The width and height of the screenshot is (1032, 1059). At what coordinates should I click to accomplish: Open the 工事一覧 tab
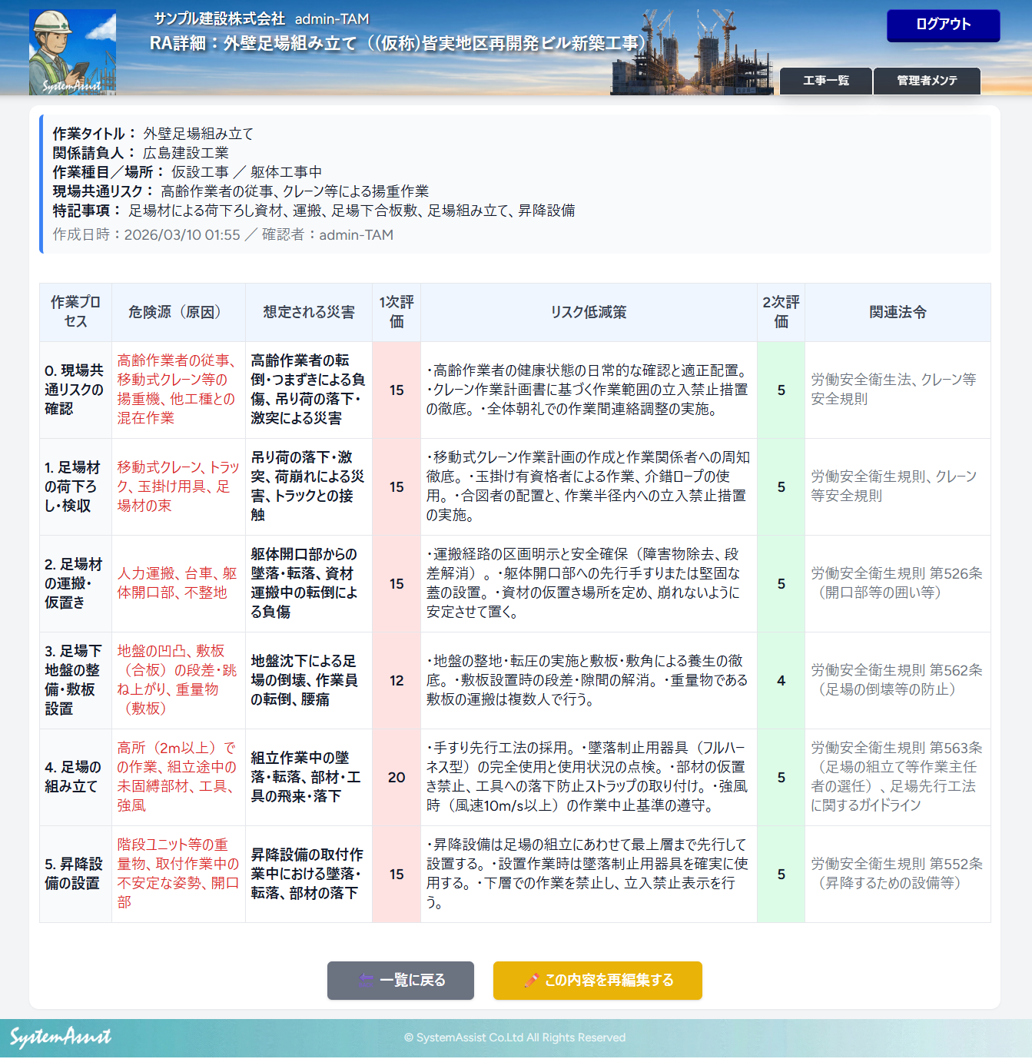(x=826, y=81)
